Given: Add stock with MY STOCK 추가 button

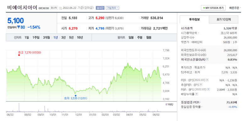Looking at the screenshot, I should pos(213,8).
